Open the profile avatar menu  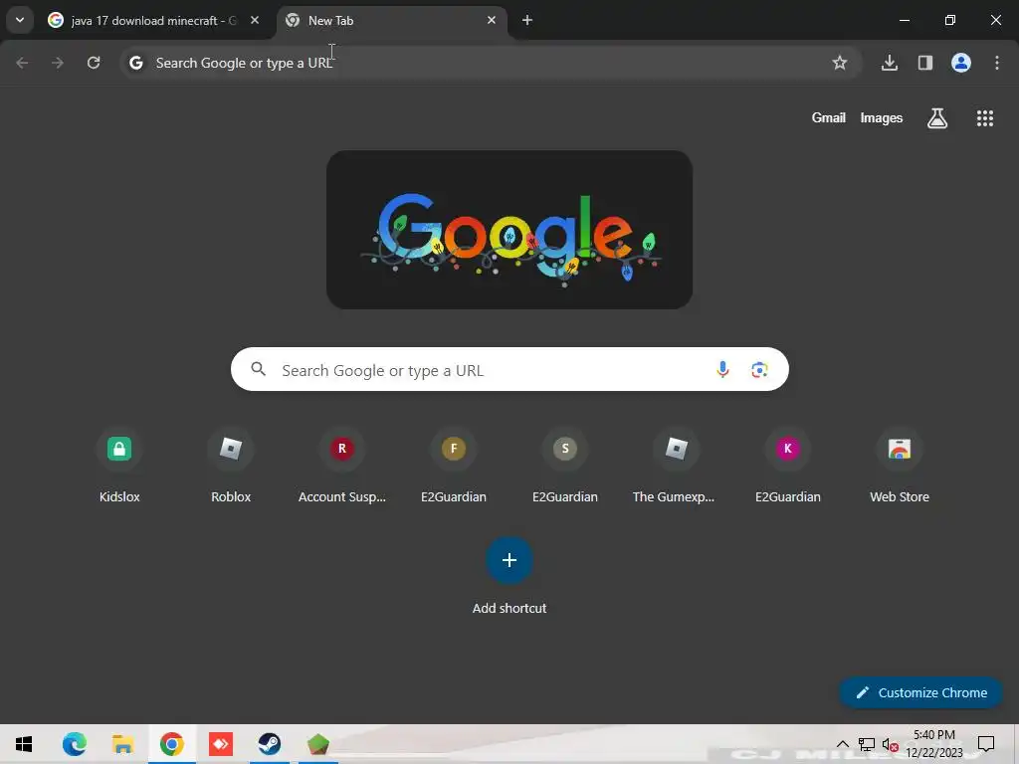[x=961, y=63]
